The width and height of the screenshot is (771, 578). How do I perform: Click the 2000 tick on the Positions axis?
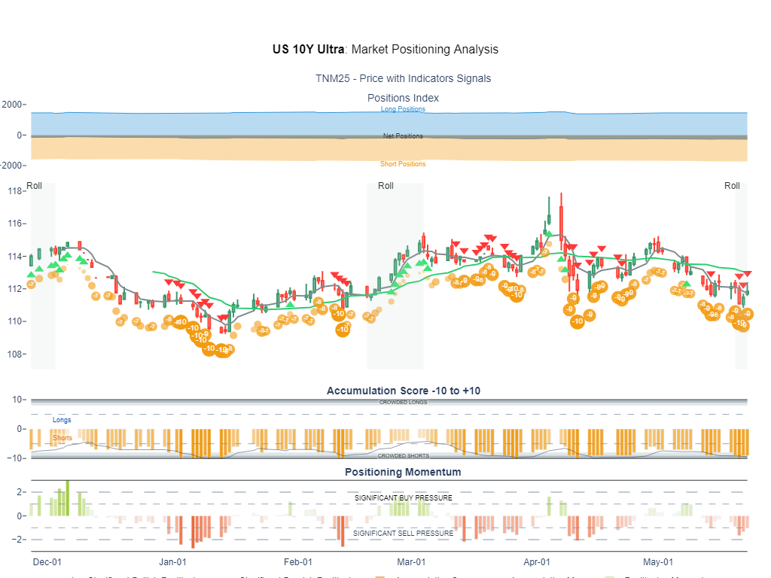tap(12, 105)
